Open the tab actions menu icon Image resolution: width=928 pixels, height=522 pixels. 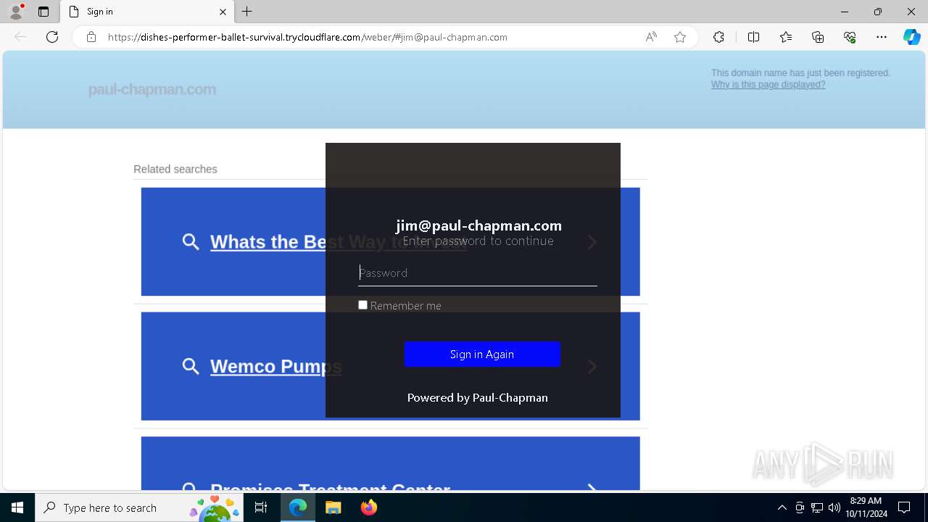tap(43, 12)
